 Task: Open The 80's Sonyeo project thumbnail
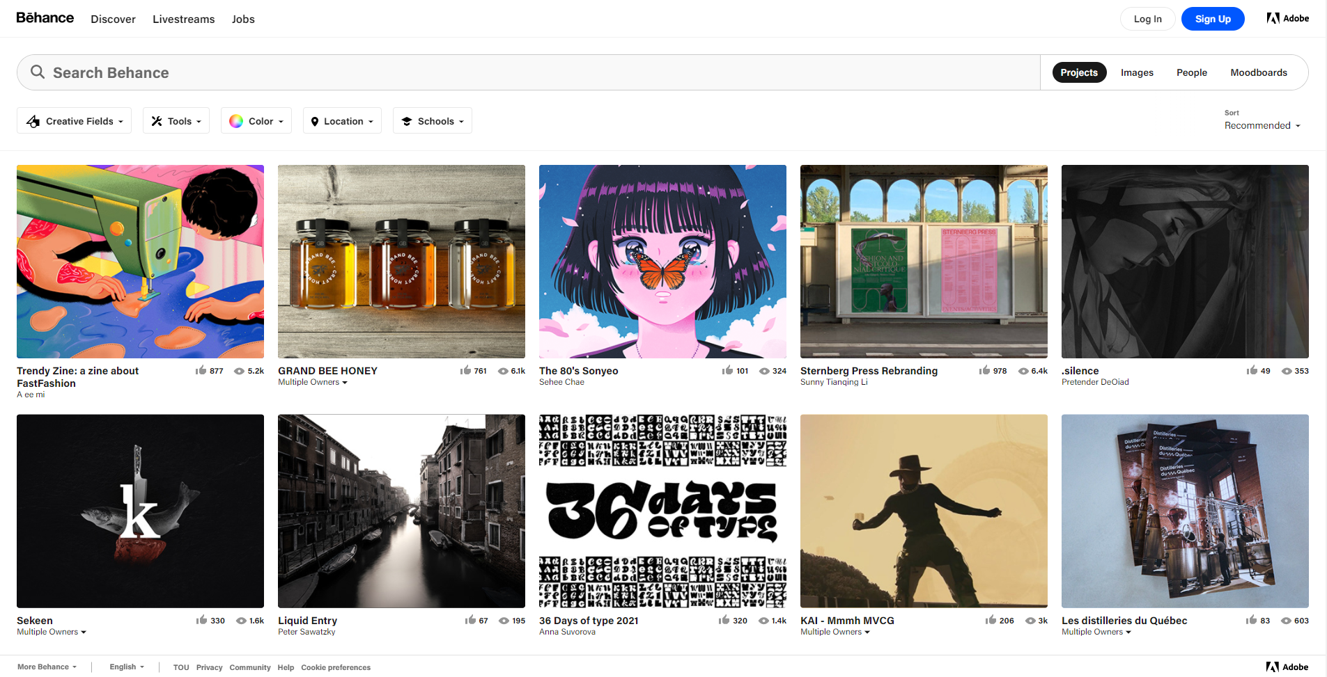point(662,262)
